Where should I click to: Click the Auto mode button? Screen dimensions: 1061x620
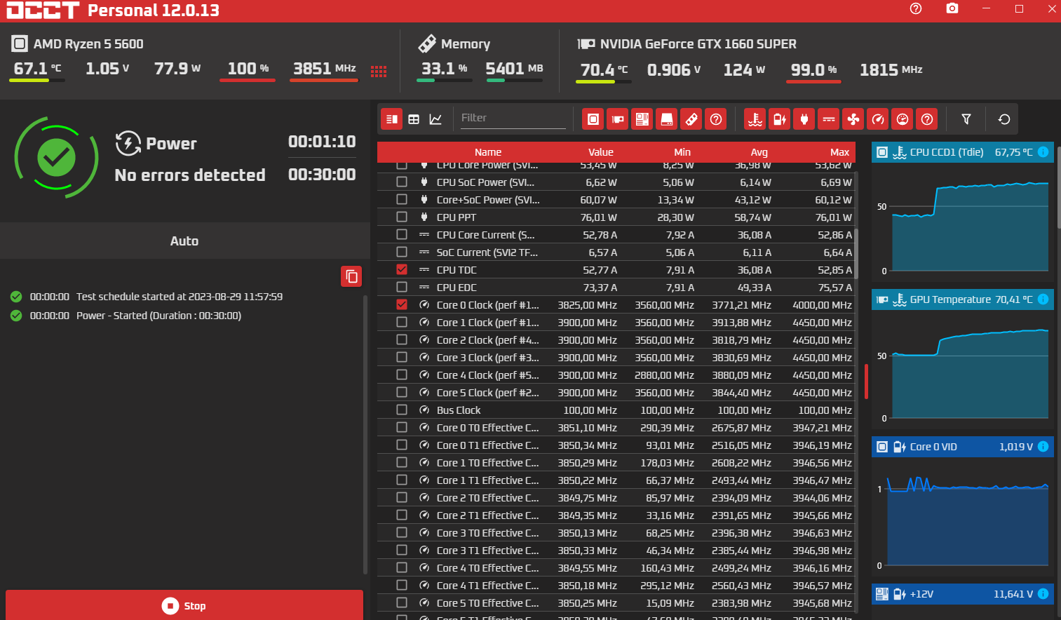184,241
